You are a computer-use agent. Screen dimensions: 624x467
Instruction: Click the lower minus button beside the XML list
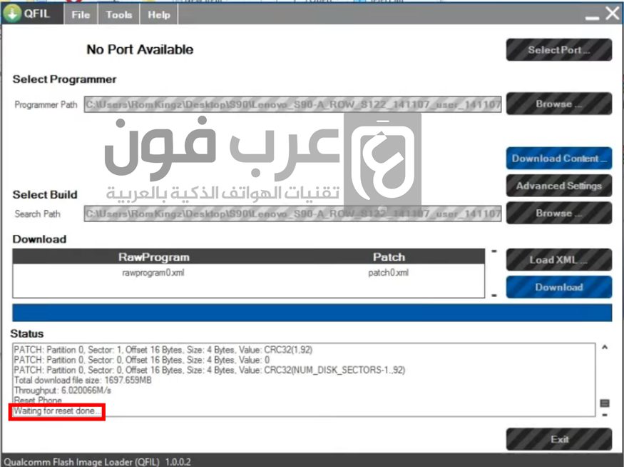point(494,295)
